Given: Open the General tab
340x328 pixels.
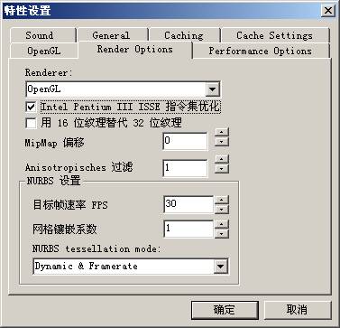Looking at the screenshot, I should pyautogui.click(x=112, y=35).
